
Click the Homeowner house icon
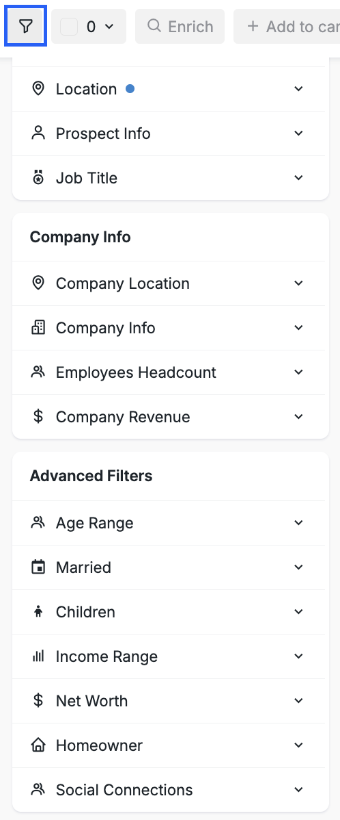38,745
